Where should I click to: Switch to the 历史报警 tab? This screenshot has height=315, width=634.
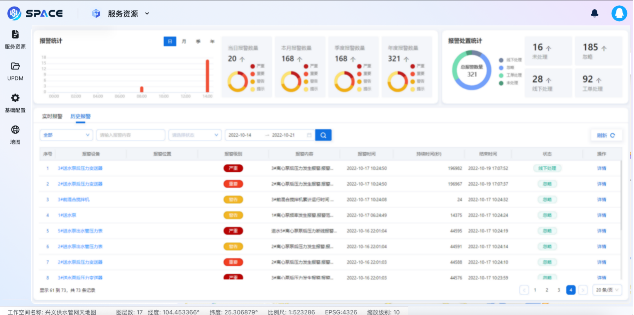point(80,116)
